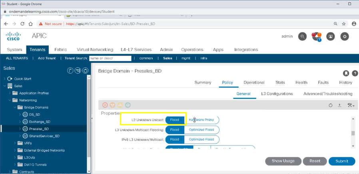Click the Reset button
The image size is (359, 174).
315,161
